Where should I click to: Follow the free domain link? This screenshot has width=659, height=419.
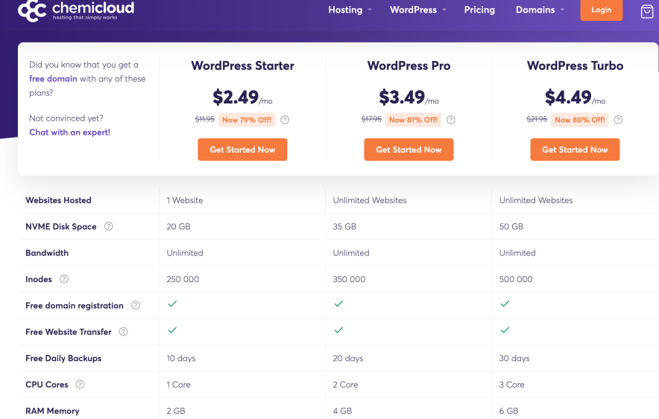pyautogui.click(x=53, y=78)
